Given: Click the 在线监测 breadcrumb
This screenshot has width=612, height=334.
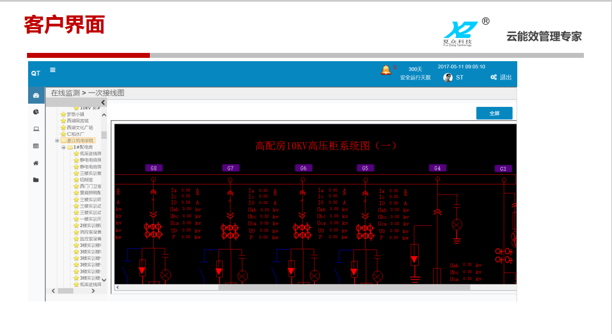Looking at the screenshot, I should point(65,93).
